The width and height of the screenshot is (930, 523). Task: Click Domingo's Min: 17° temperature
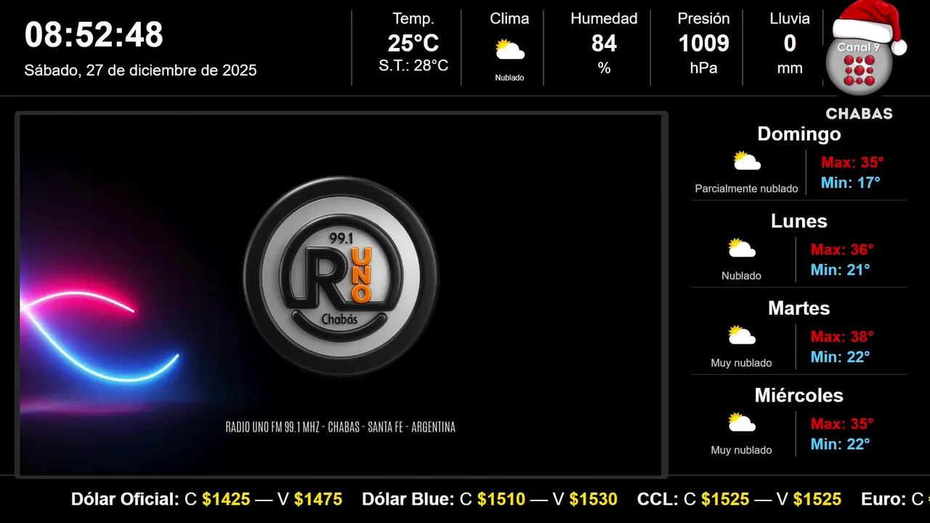(850, 182)
